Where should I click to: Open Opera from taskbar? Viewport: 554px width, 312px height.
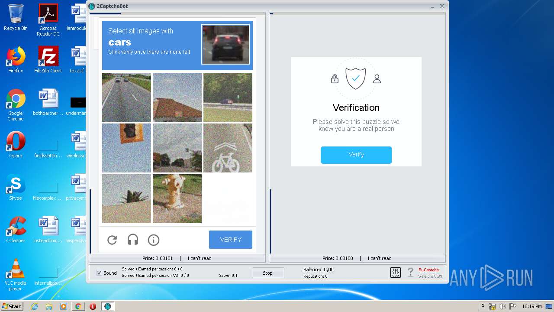click(93, 306)
